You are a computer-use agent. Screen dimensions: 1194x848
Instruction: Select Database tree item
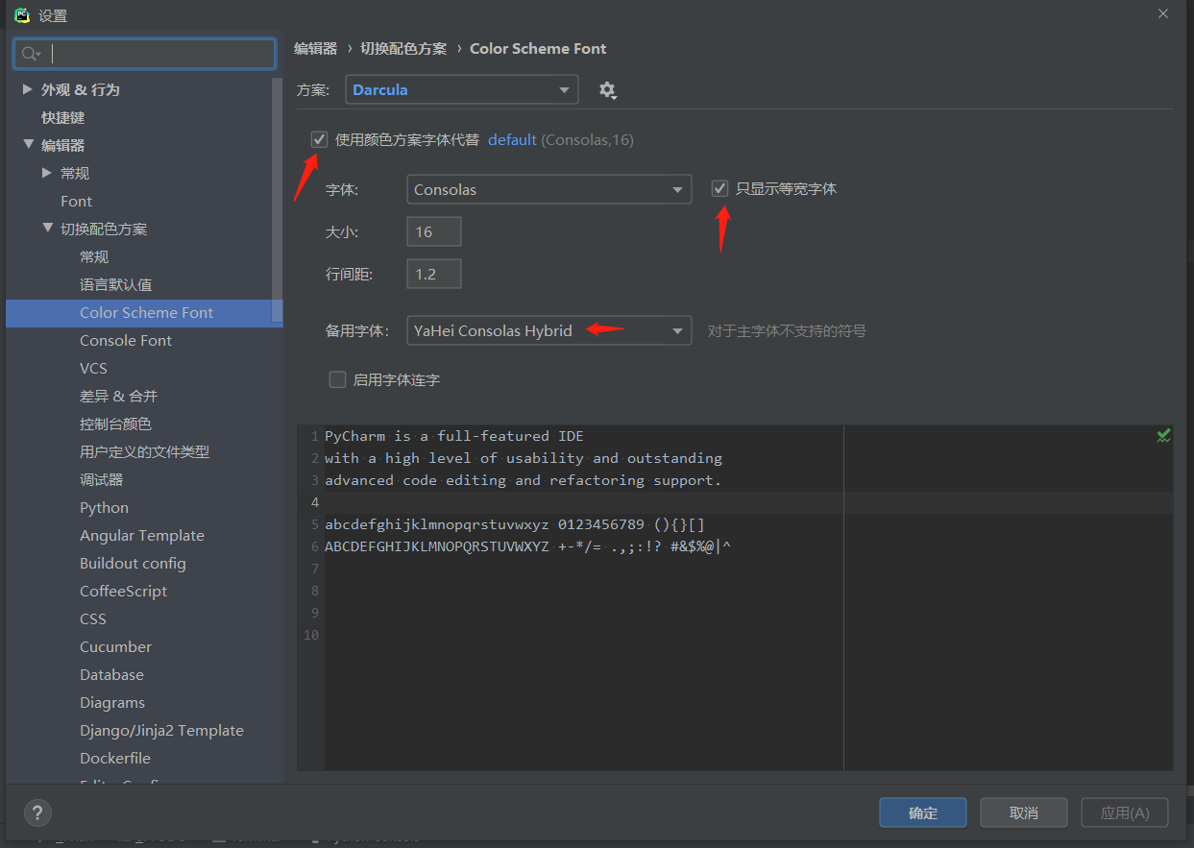[x=111, y=674]
